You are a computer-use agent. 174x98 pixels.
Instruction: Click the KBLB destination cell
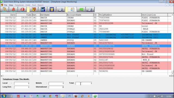(x=154, y=29)
